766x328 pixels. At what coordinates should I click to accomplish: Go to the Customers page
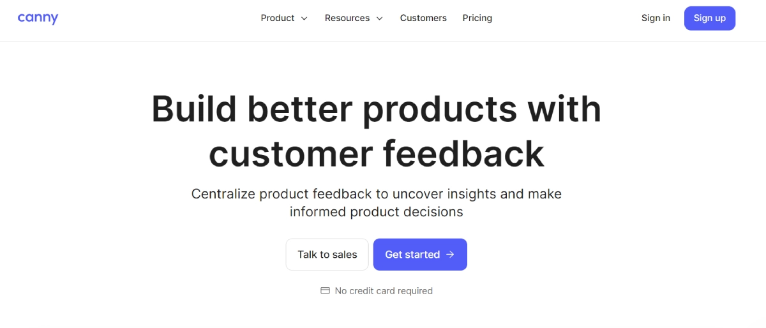tap(423, 18)
